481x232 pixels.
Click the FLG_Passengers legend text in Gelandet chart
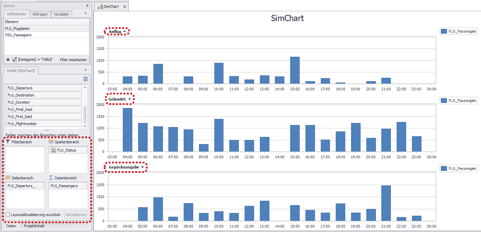tap(462, 101)
